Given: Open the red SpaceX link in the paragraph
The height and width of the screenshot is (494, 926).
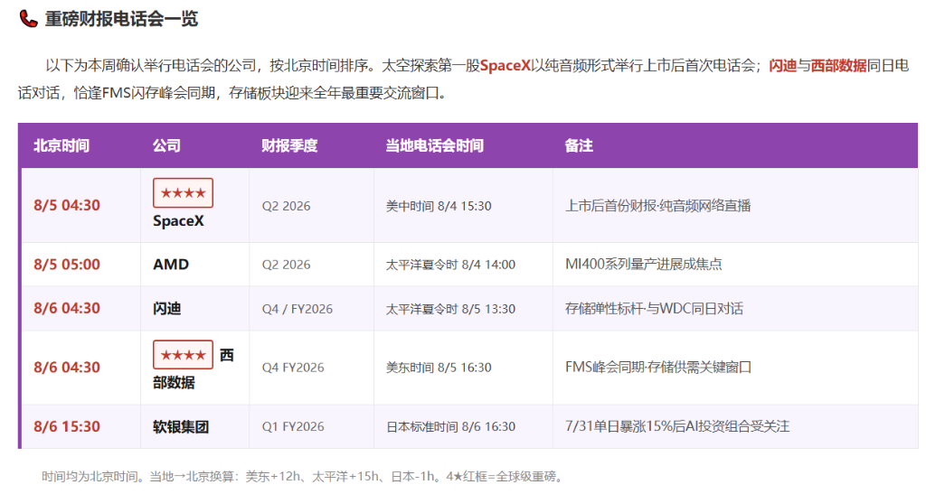Looking at the screenshot, I should click(x=505, y=65).
